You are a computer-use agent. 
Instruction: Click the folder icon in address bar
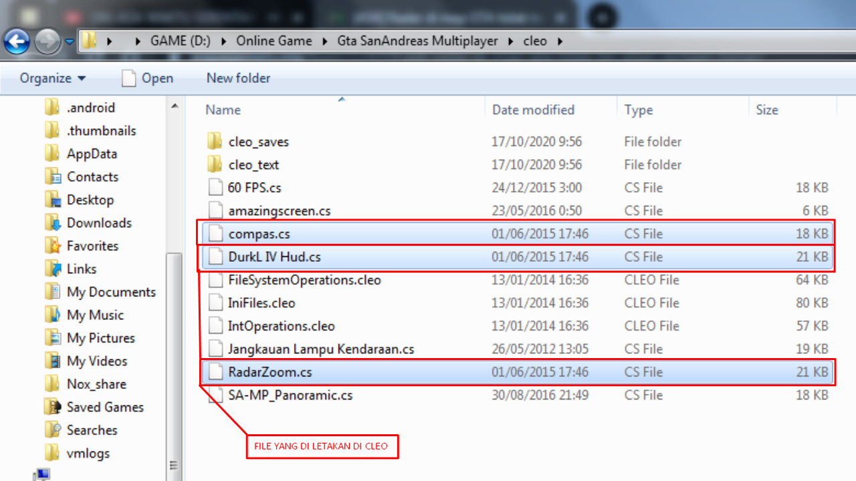coord(89,41)
